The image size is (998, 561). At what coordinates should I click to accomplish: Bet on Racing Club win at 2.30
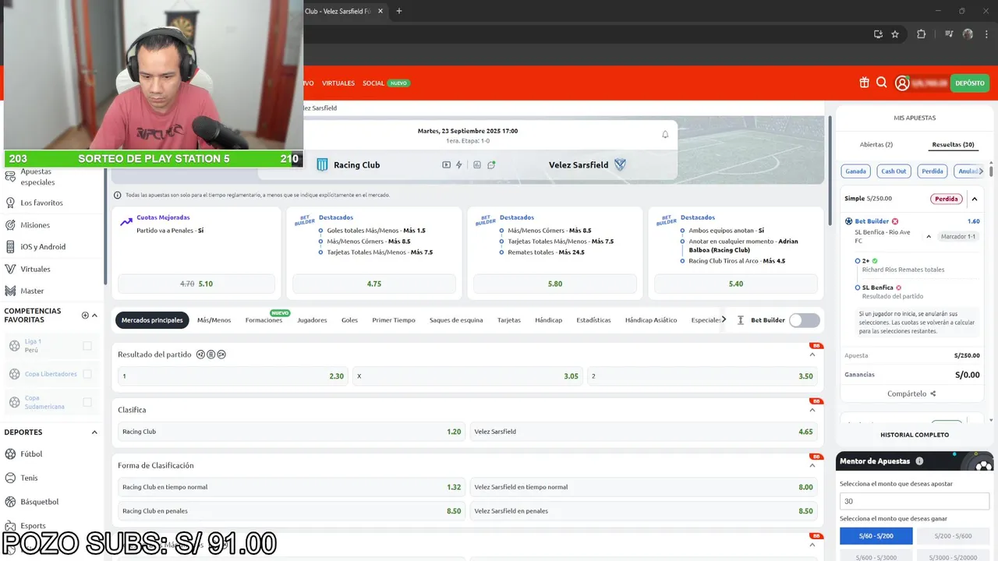click(233, 376)
